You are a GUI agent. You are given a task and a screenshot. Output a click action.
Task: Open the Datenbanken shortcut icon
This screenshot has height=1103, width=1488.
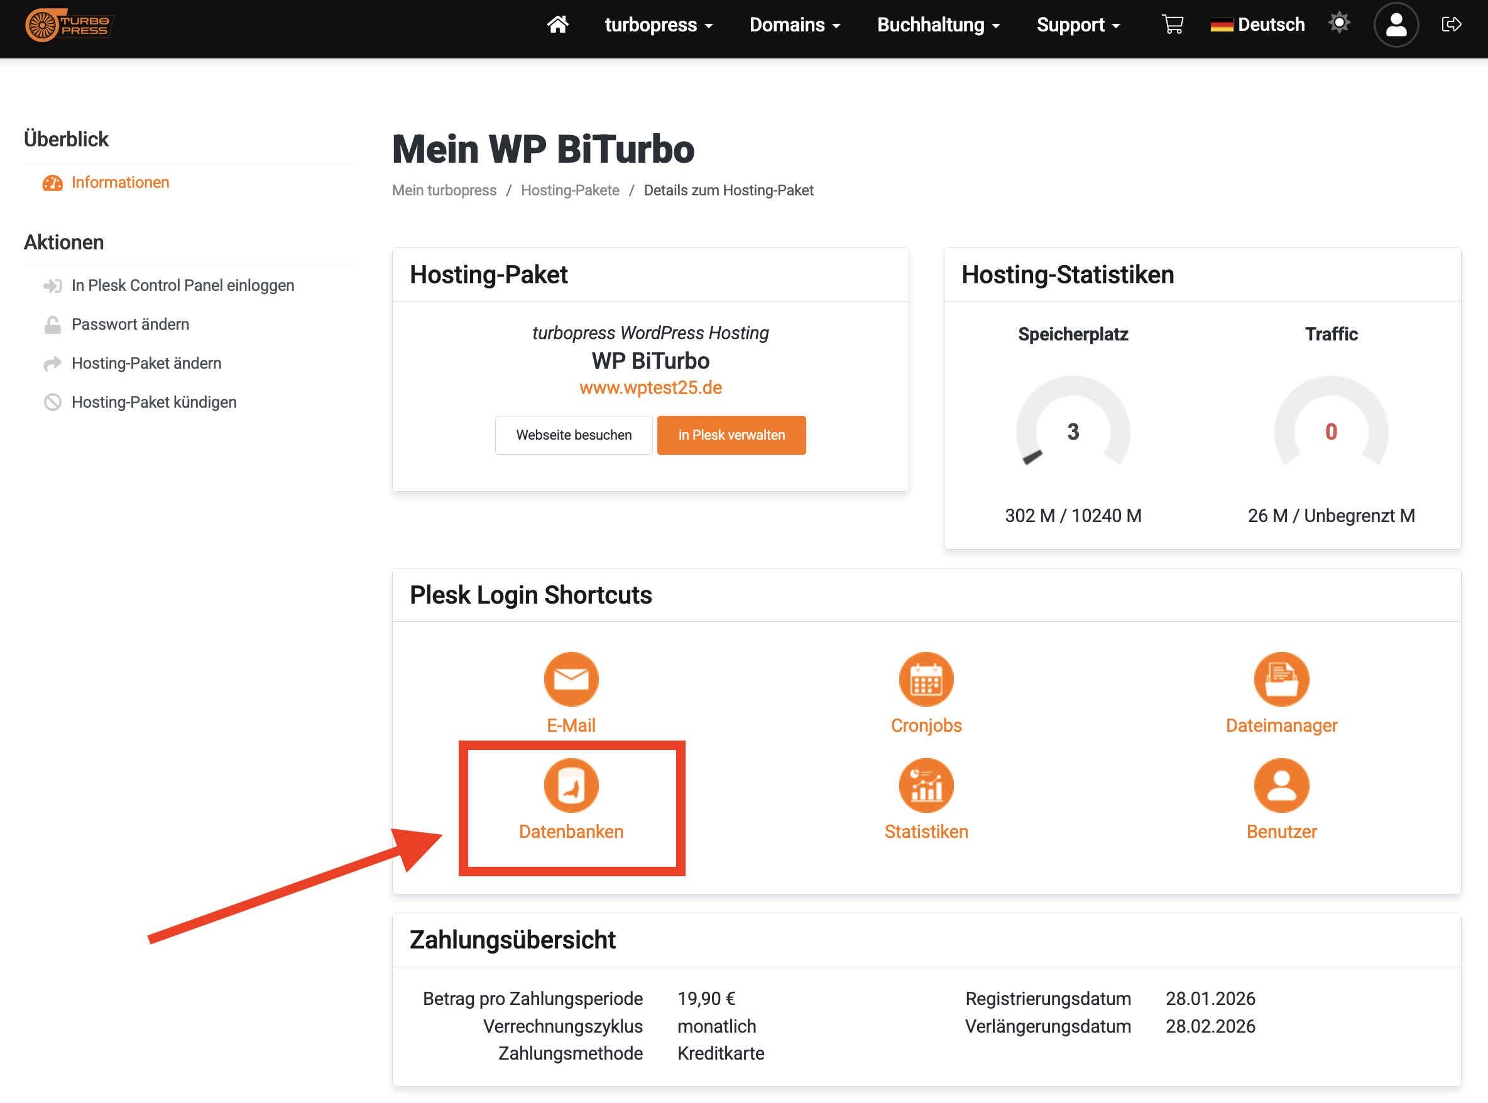pyautogui.click(x=571, y=785)
